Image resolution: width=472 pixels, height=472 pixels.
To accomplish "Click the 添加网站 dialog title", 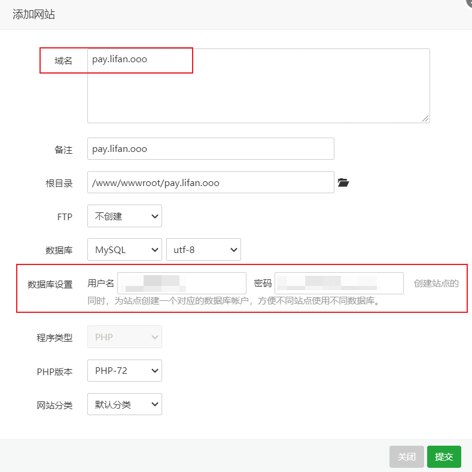I will tap(34, 15).
